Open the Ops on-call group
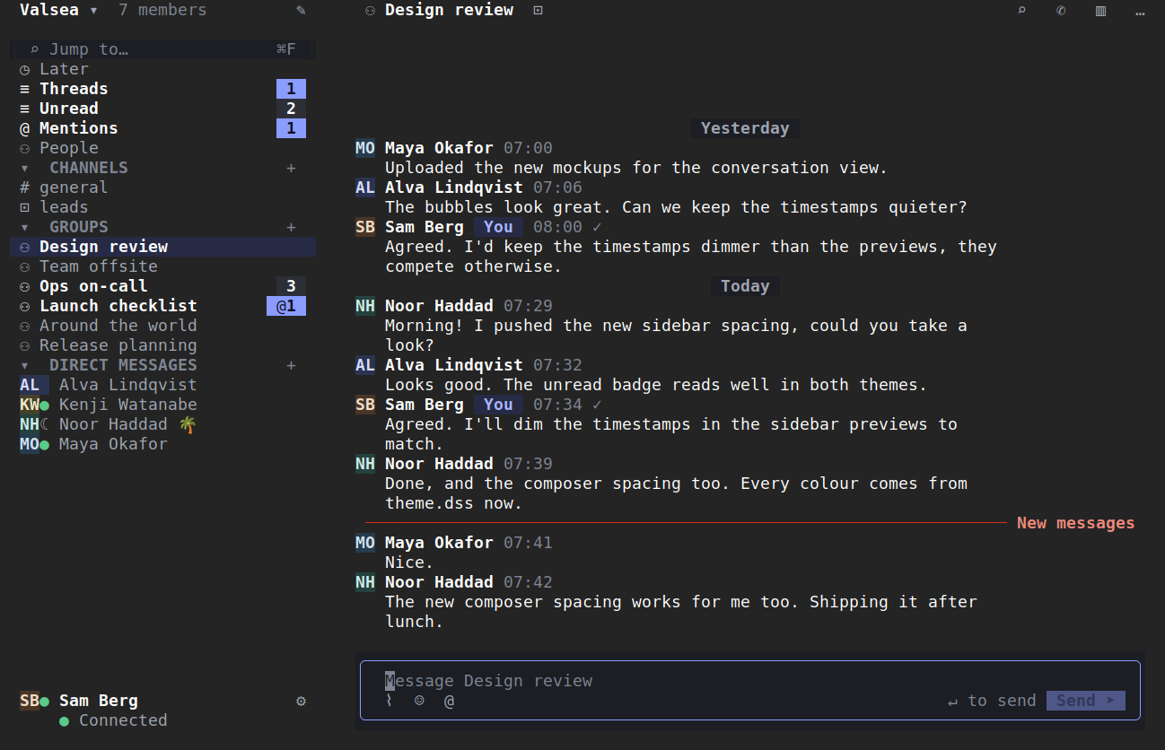The image size is (1165, 750). [162, 286]
